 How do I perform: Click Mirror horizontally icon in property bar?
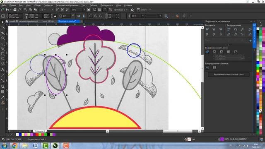click(x=79, y=16)
